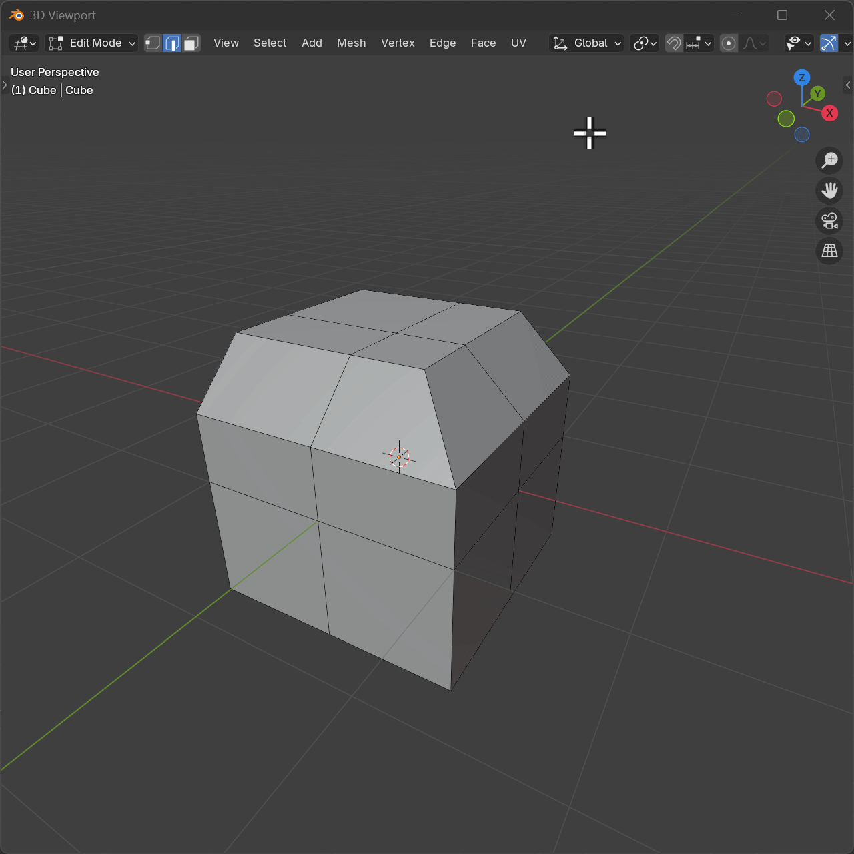Toggle edge select mode

tap(172, 43)
